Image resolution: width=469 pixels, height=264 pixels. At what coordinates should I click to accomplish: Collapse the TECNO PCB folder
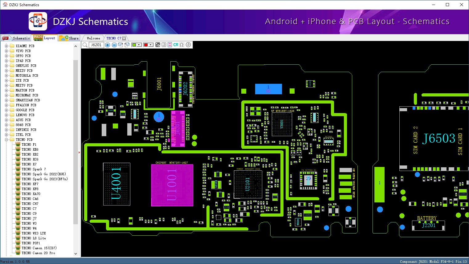(6, 140)
